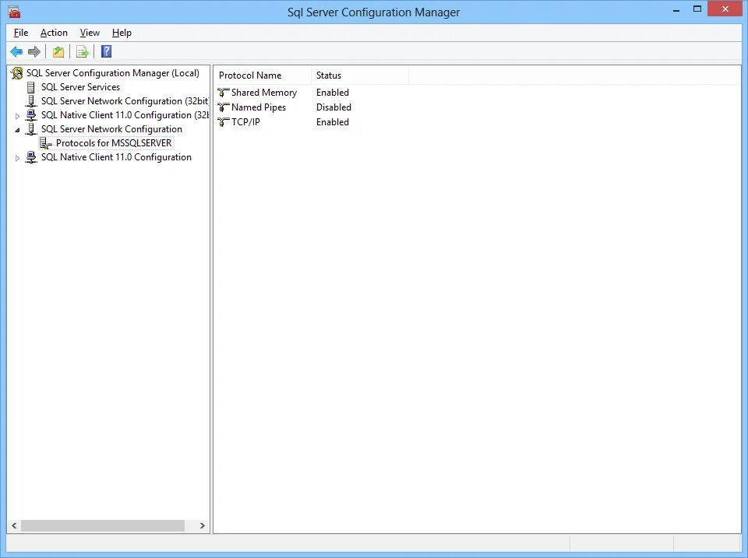
Task: Select Protocols for MSSQLSERVER
Action: 114,143
